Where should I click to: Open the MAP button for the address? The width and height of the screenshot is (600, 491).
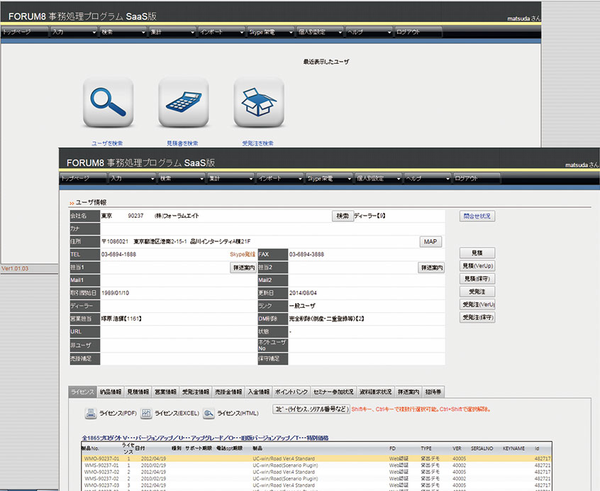pos(430,242)
